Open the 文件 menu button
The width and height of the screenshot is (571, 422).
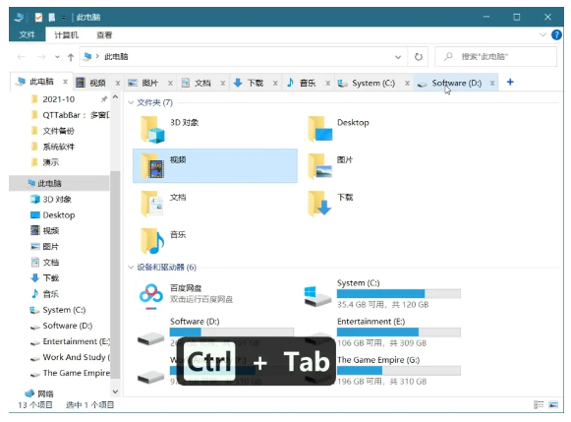click(x=28, y=35)
